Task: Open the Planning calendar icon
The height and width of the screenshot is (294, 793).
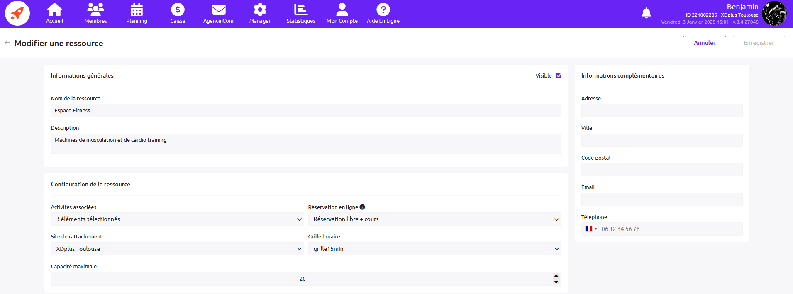Action: 137,10
